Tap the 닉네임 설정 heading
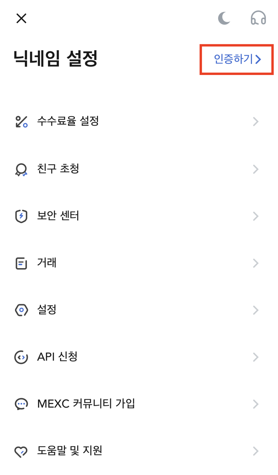278x475 pixels. [x=56, y=59]
